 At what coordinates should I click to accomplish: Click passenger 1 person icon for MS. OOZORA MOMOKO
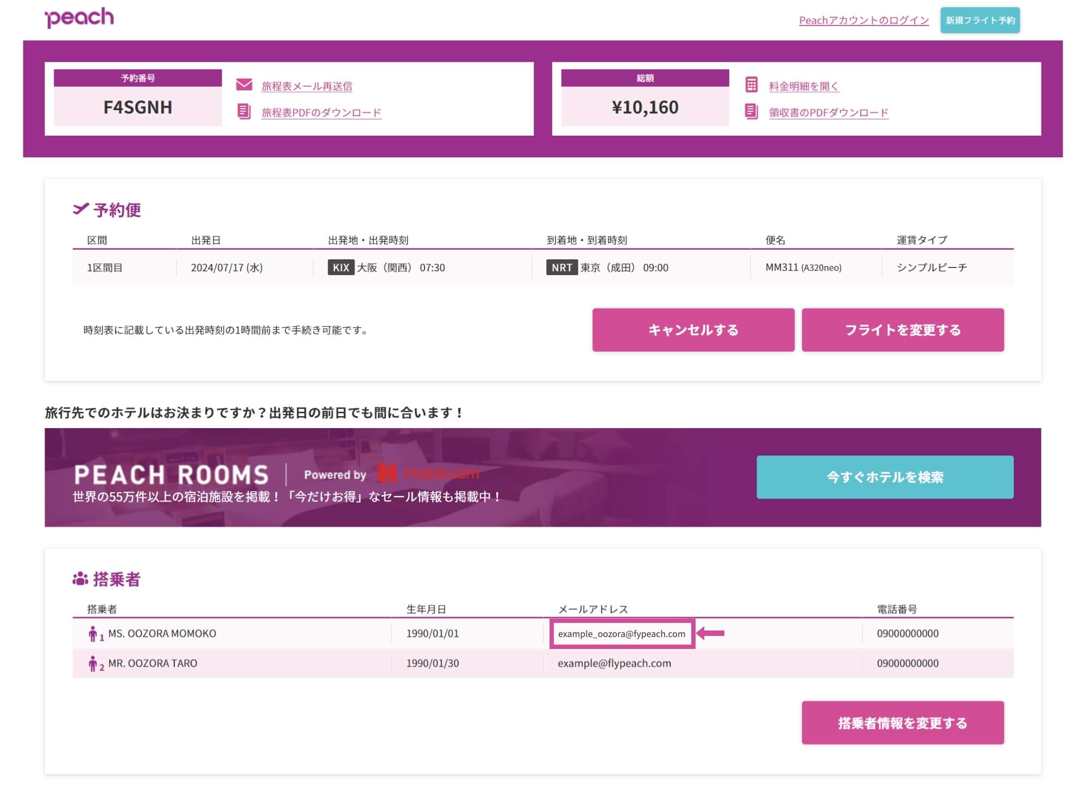(93, 634)
